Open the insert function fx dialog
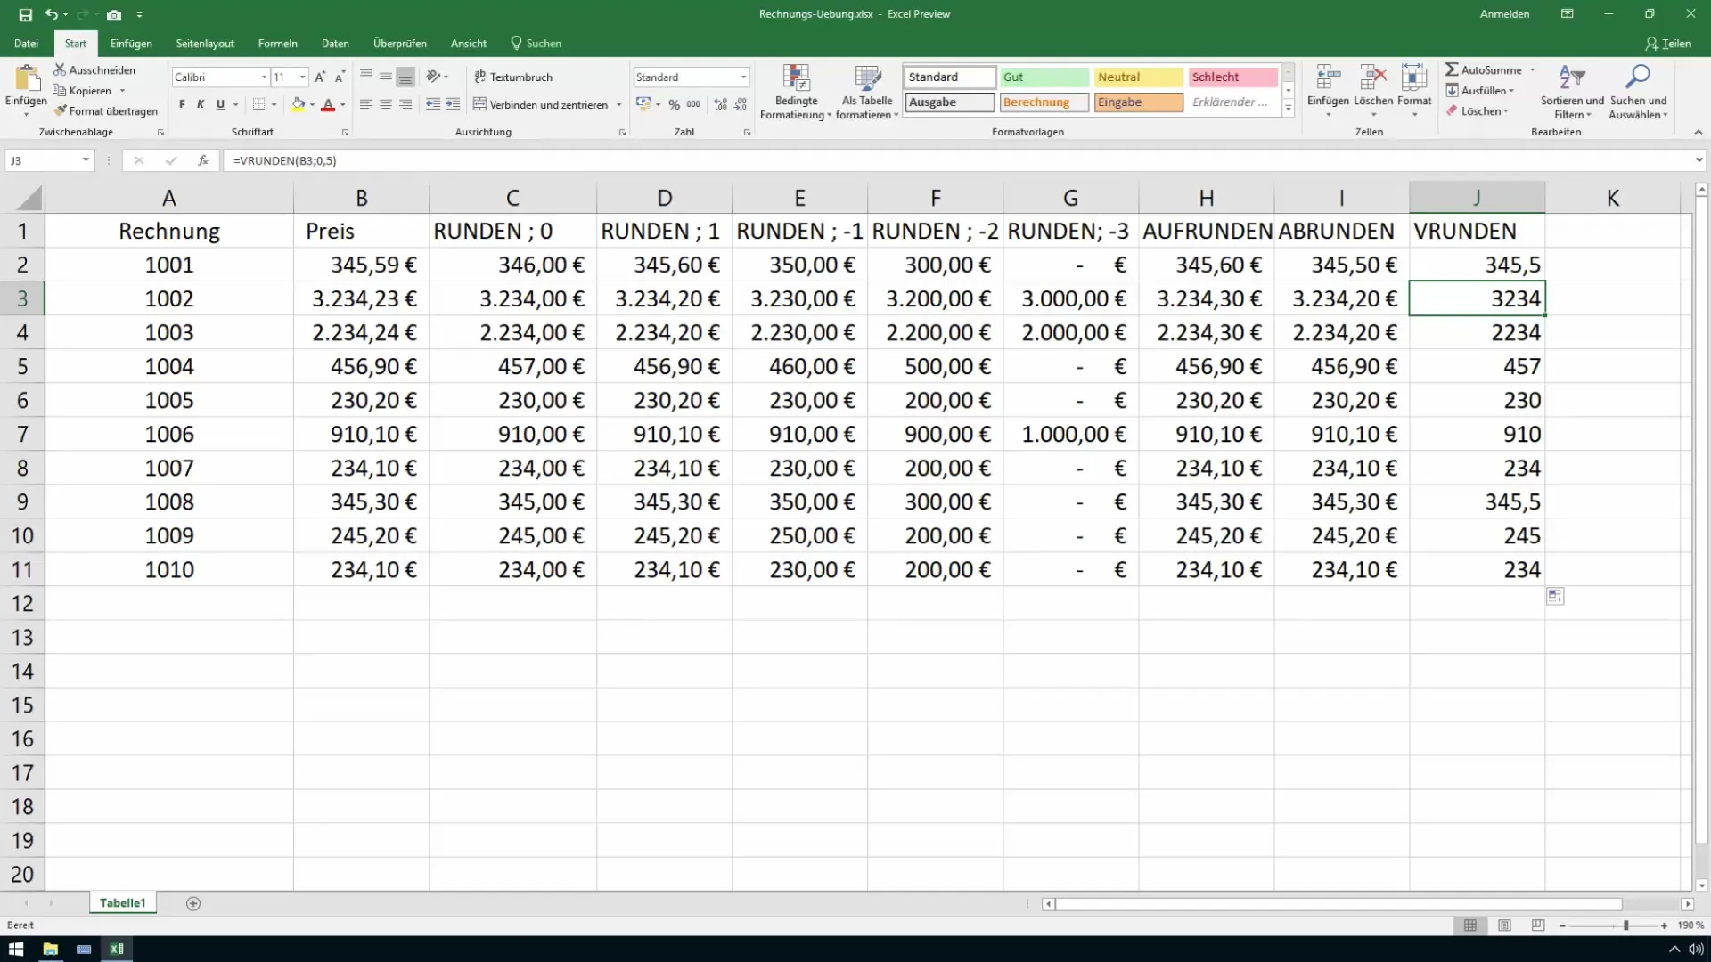The width and height of the screenshot is (1711, 962). [x=203, y=160]
